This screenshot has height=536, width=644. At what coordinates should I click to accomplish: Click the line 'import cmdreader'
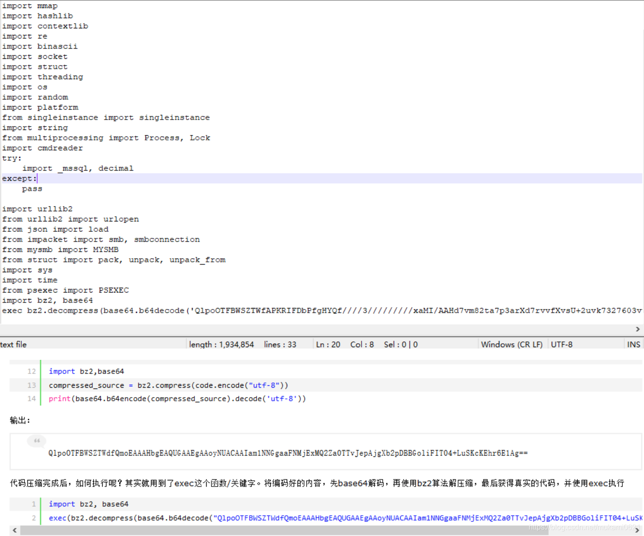(x=42, y=148)
